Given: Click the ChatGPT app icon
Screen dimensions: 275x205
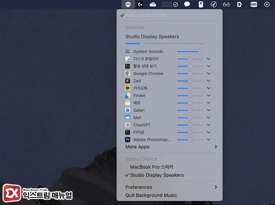Looking at the screenshot, I should point(128,125).
